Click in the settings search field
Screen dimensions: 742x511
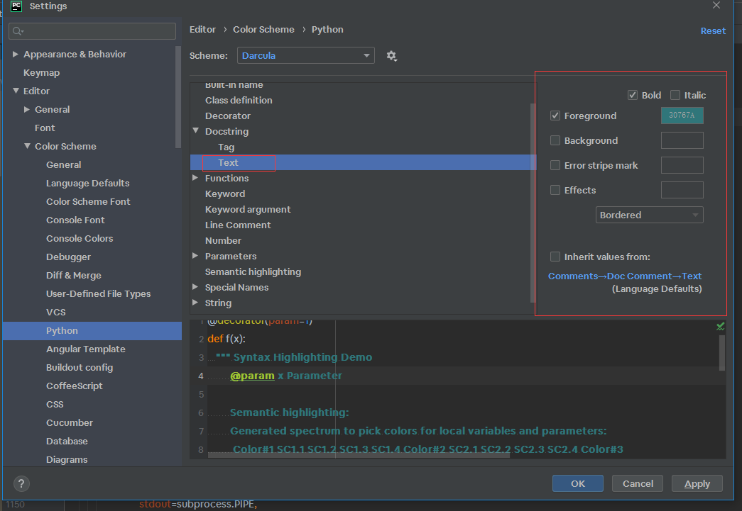pyautogui.click(x=92, y=31)
